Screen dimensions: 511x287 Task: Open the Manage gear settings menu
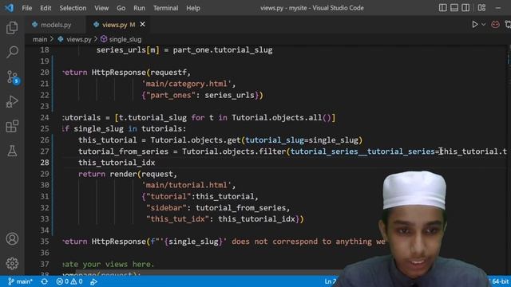tap(12, 263)
